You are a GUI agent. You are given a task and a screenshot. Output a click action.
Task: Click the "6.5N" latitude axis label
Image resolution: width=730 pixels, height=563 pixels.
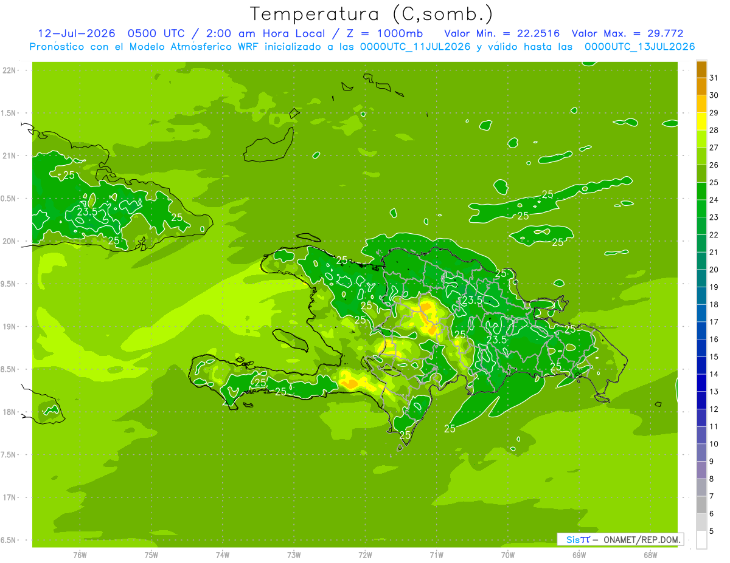pyautogui.click(x=9, y=541)
